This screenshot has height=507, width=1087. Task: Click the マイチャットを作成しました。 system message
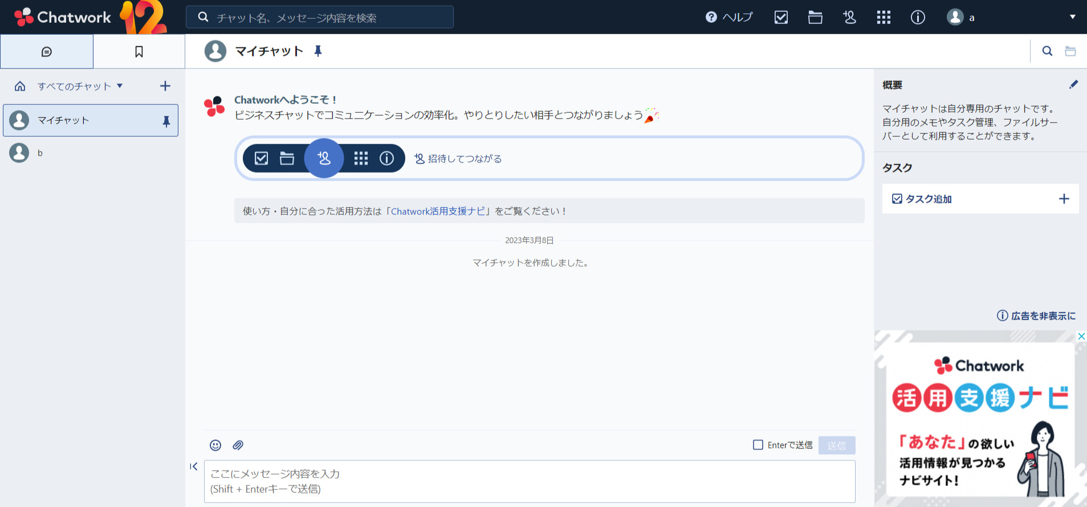pos(530,263)
